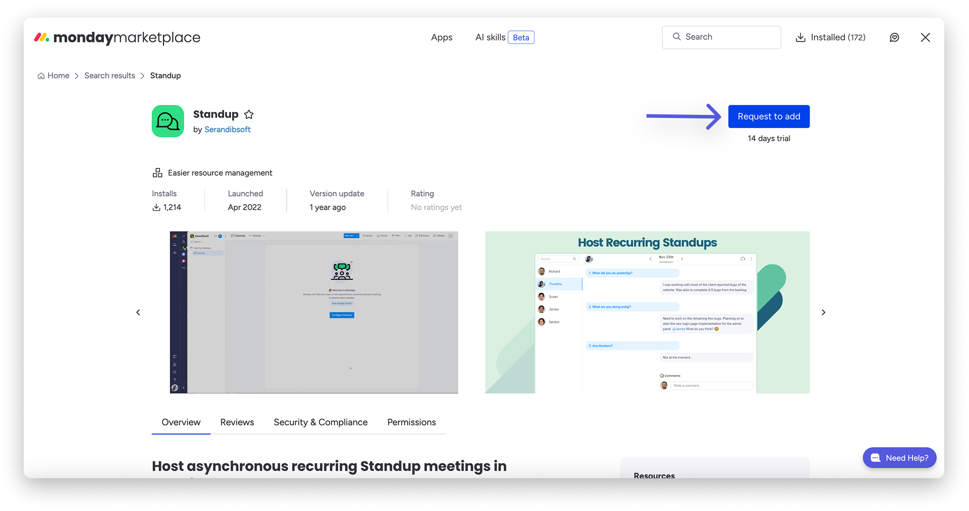This screenshot has width=969, height=511.
Task: Click the Host asynchronous recurring Standup heading
Action: coord(329,467)
